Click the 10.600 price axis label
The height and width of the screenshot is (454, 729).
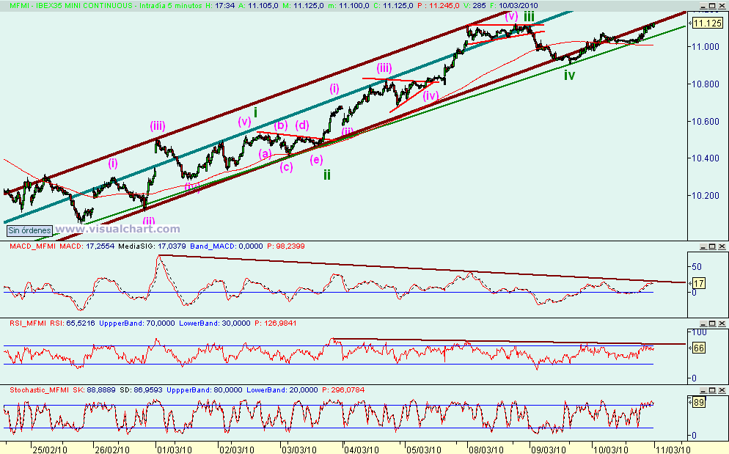(x=706, y=122)
